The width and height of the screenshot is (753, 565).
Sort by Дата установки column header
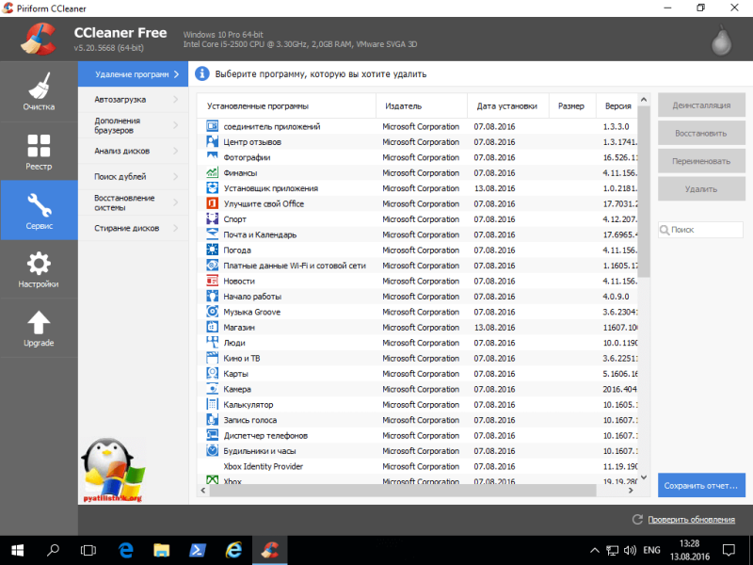pos(507,106)
